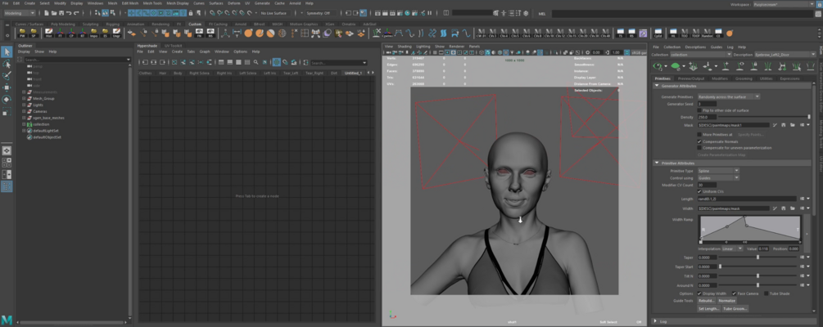Viewport: 823px width, 327px height.
Task: Click the FT shelf icon
Action: click(x=60, y=33)
